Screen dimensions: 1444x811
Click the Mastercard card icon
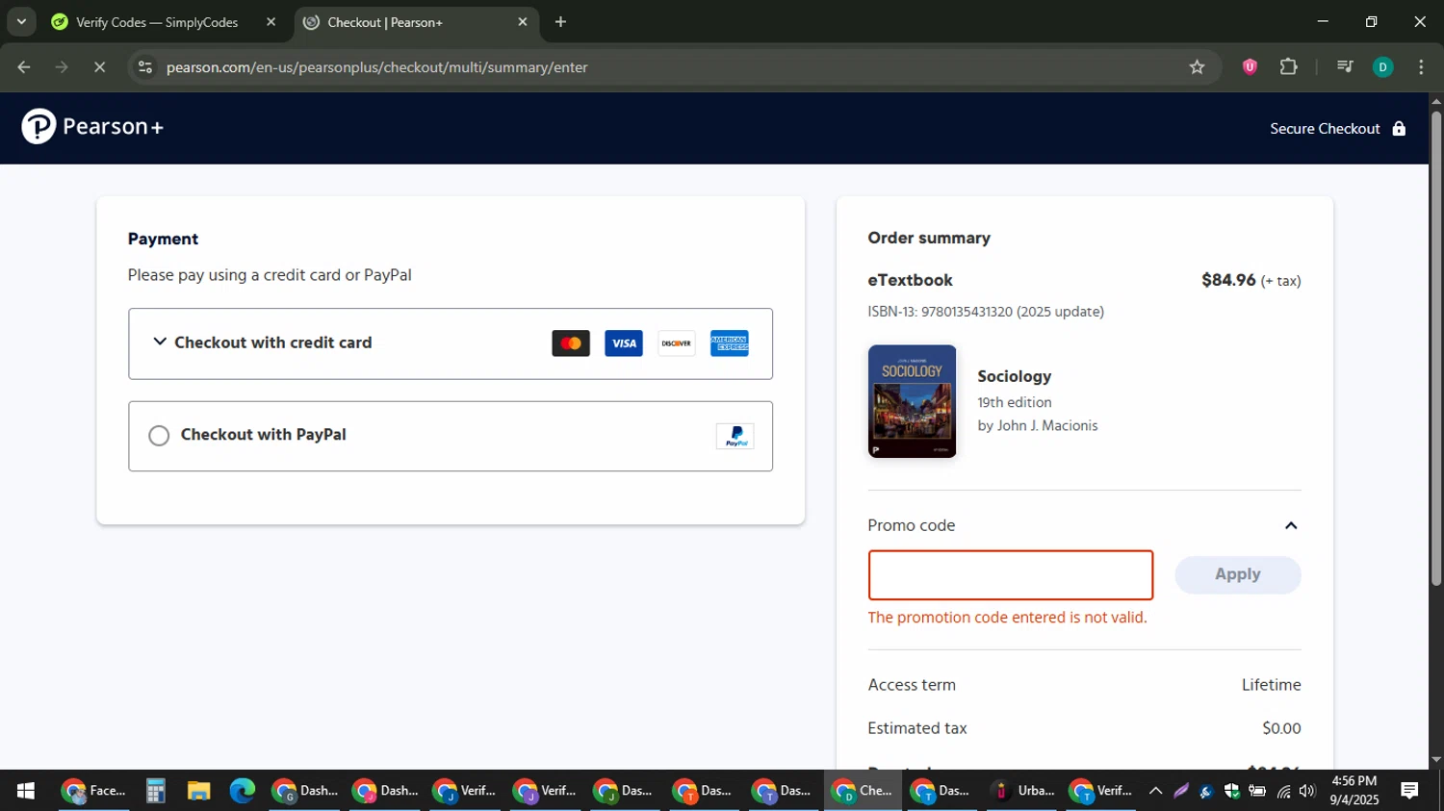click(571, 343)
